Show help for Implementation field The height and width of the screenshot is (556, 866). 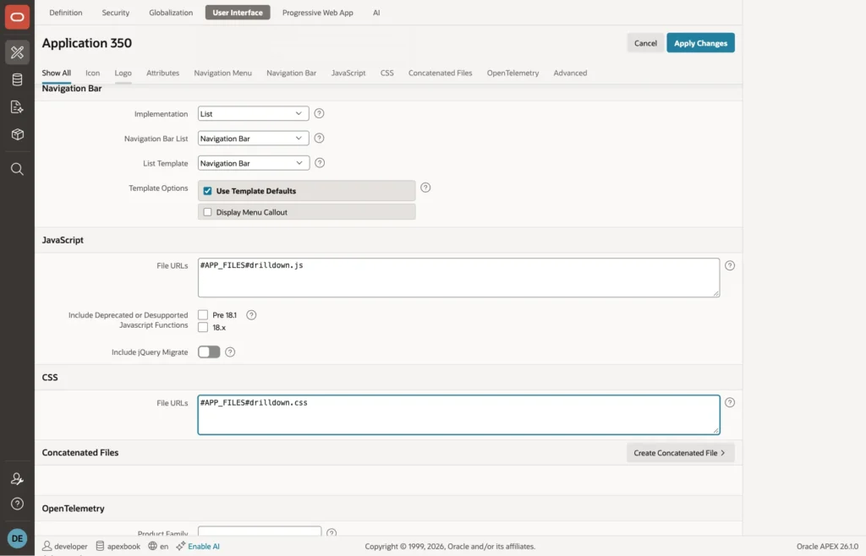tap(319, 113)
